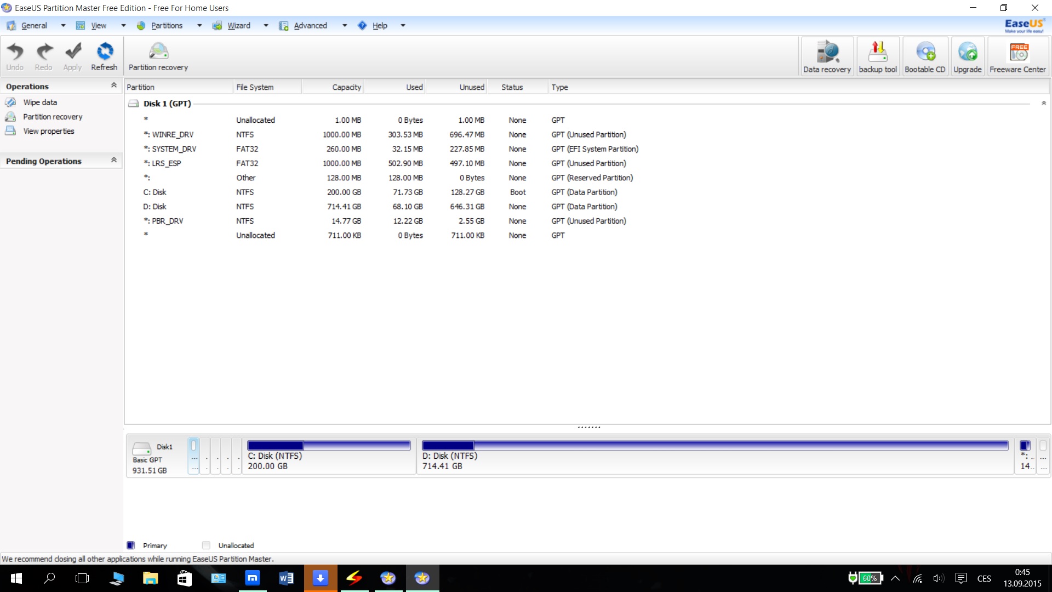Open the Partitions menu
The height and width of the screenshot is (592, 1052).
tap(167, 26)
